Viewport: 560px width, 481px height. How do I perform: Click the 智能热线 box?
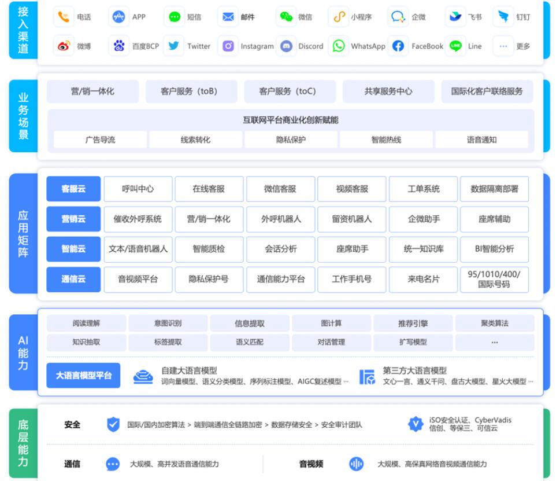coord(387,139)
